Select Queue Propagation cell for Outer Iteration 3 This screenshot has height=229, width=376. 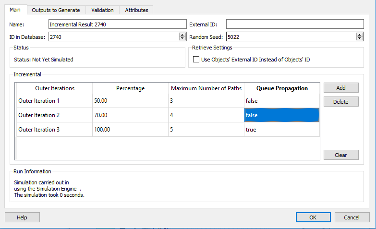pyautogui.click(x=282, y=130)
